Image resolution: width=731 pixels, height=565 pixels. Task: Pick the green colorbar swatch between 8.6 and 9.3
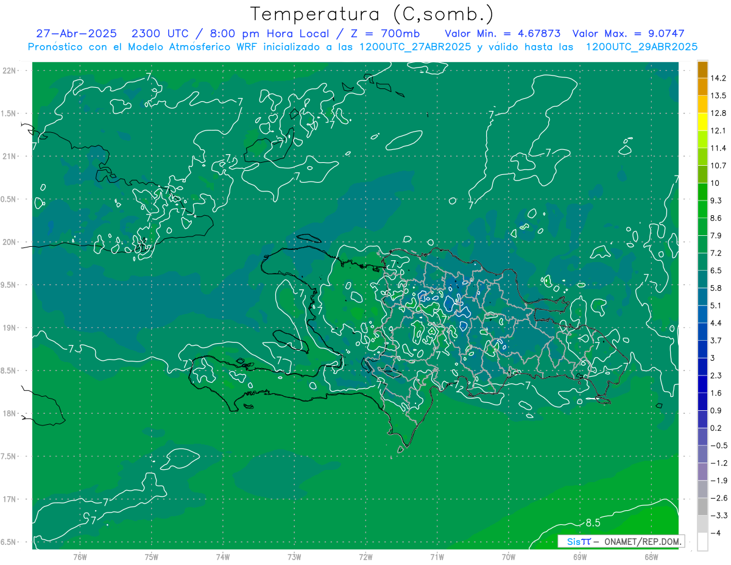click(702, 210)
